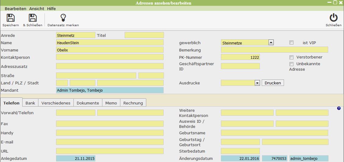Image resolution: width=344 pixels, height=162 pixels.
Task: Click the Vorname field containing Obelix
Action: [x=110, y=50]
